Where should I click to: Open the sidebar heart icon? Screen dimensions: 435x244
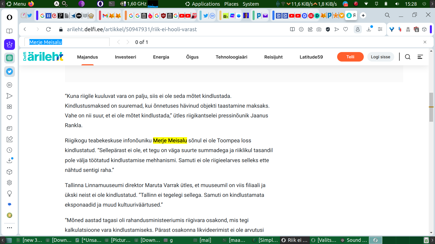10,118
